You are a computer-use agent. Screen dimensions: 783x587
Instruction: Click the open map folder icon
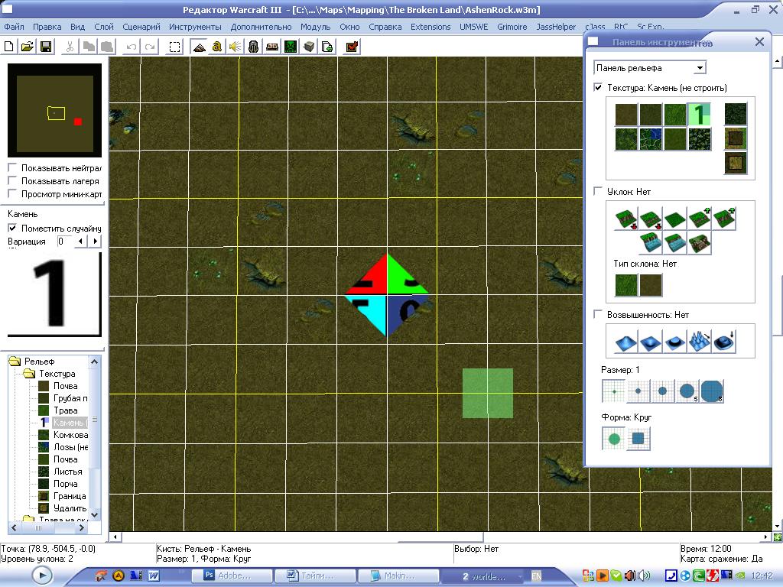pyautogui.click(x=28, y=47)
